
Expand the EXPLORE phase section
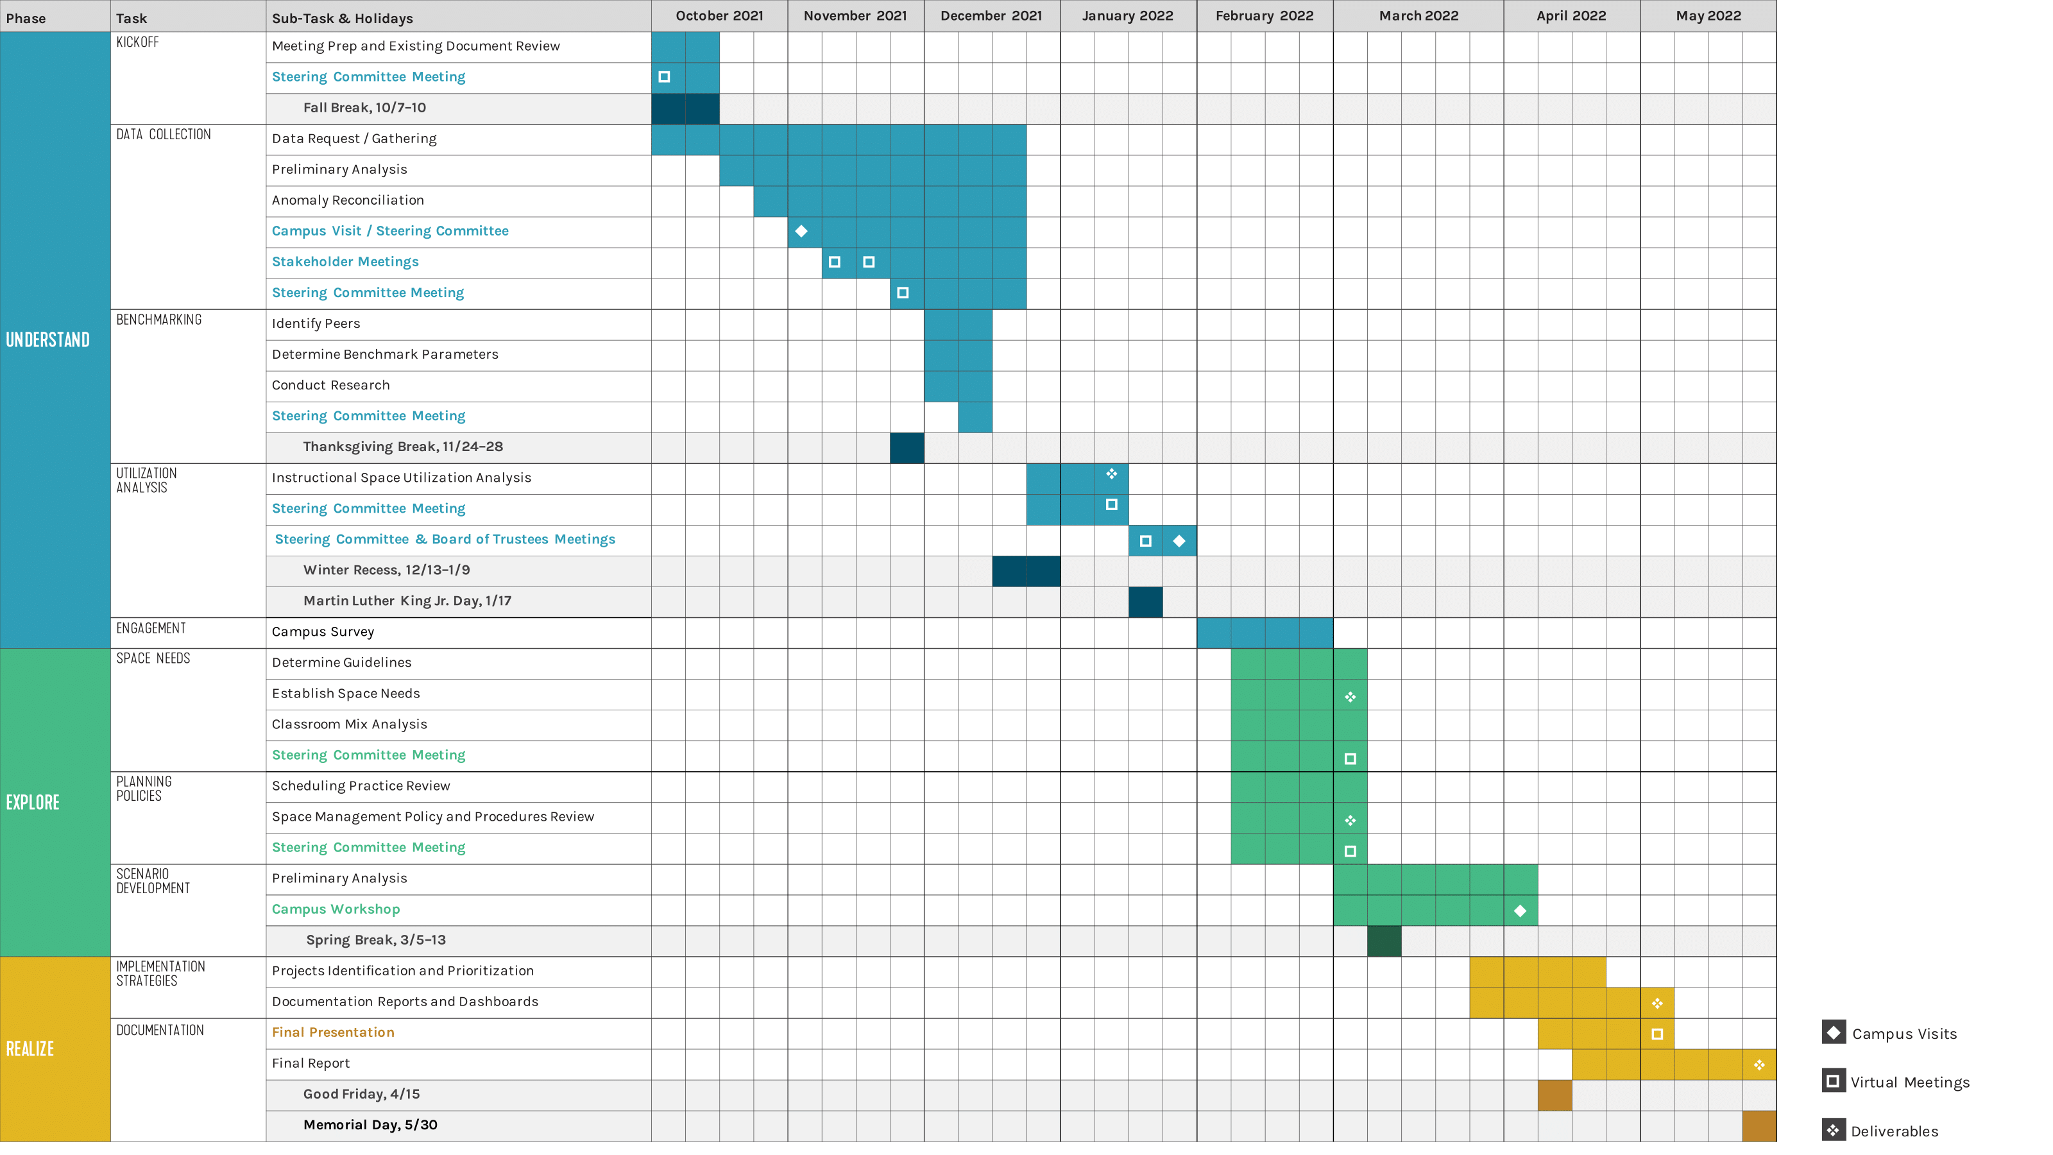pos(32,803)
